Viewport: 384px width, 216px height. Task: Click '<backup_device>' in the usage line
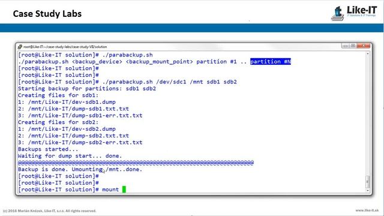point(97,61)
